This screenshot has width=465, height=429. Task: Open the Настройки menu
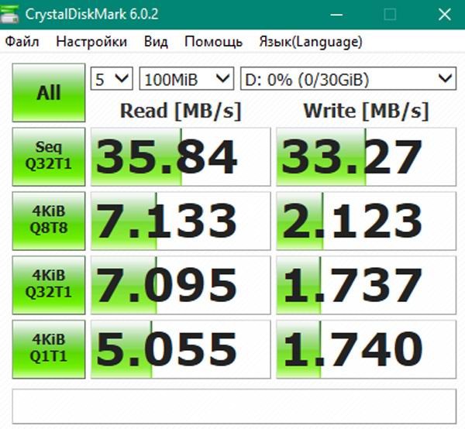coord(91,42)
